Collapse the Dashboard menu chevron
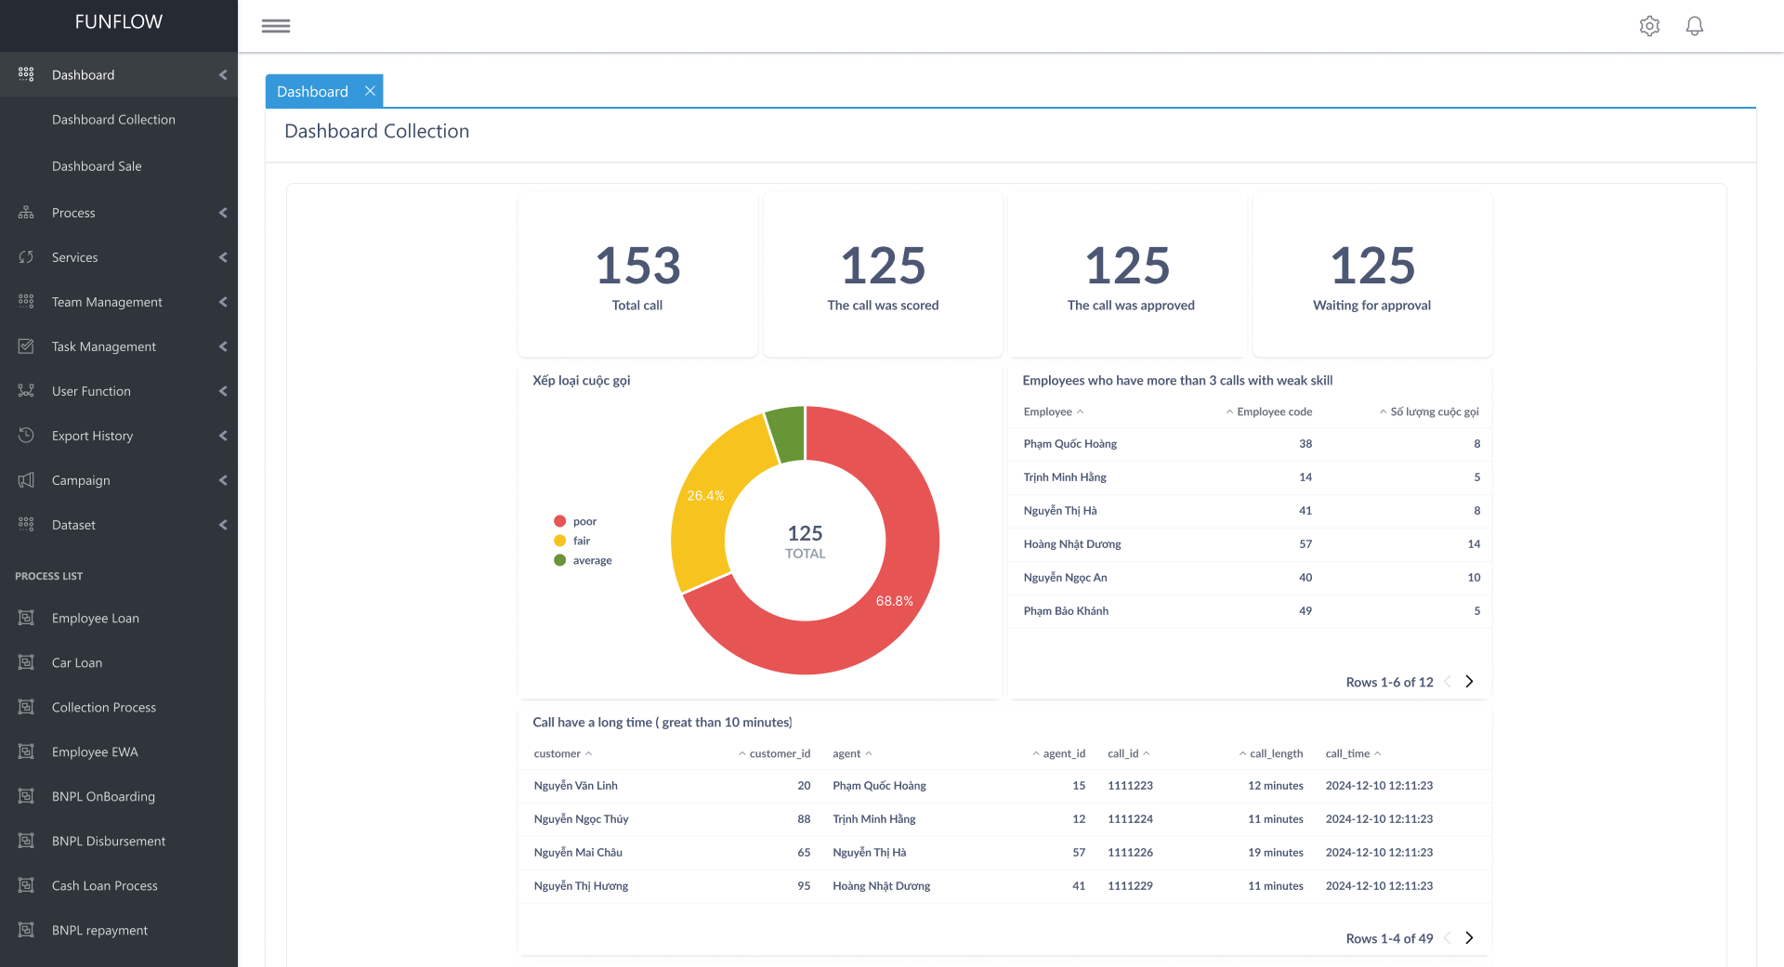 pyautogui.click(x=223, y=75)
